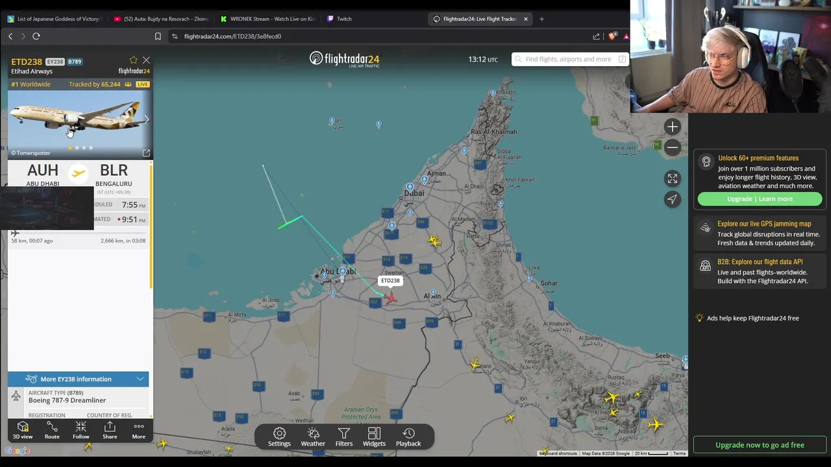Image resolution: width=831 pixels, height=467 pixels.
Task: Click the ETD238 label on the map
Action: [390, 281]
